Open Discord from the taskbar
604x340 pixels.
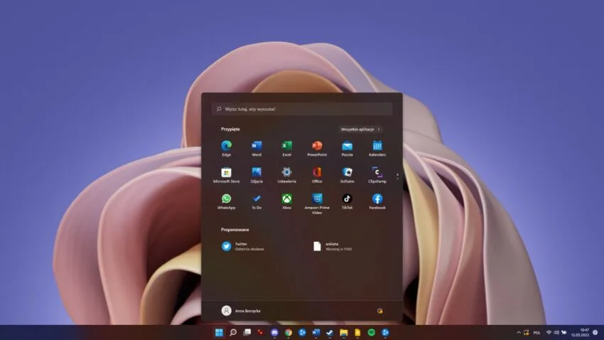click(274, 332)
